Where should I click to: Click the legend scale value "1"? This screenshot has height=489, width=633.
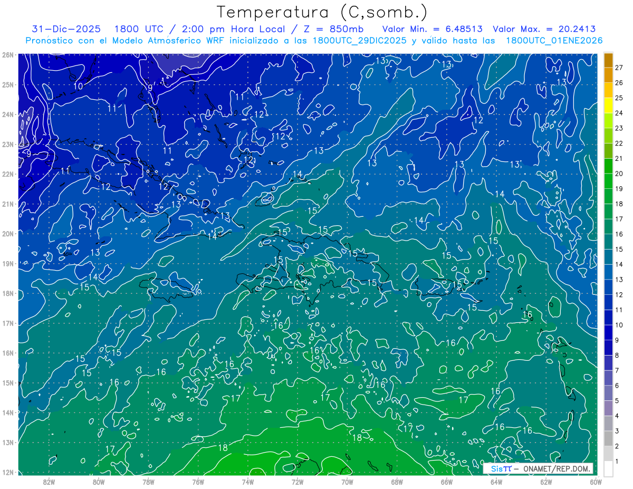click(x=617, y=462)
